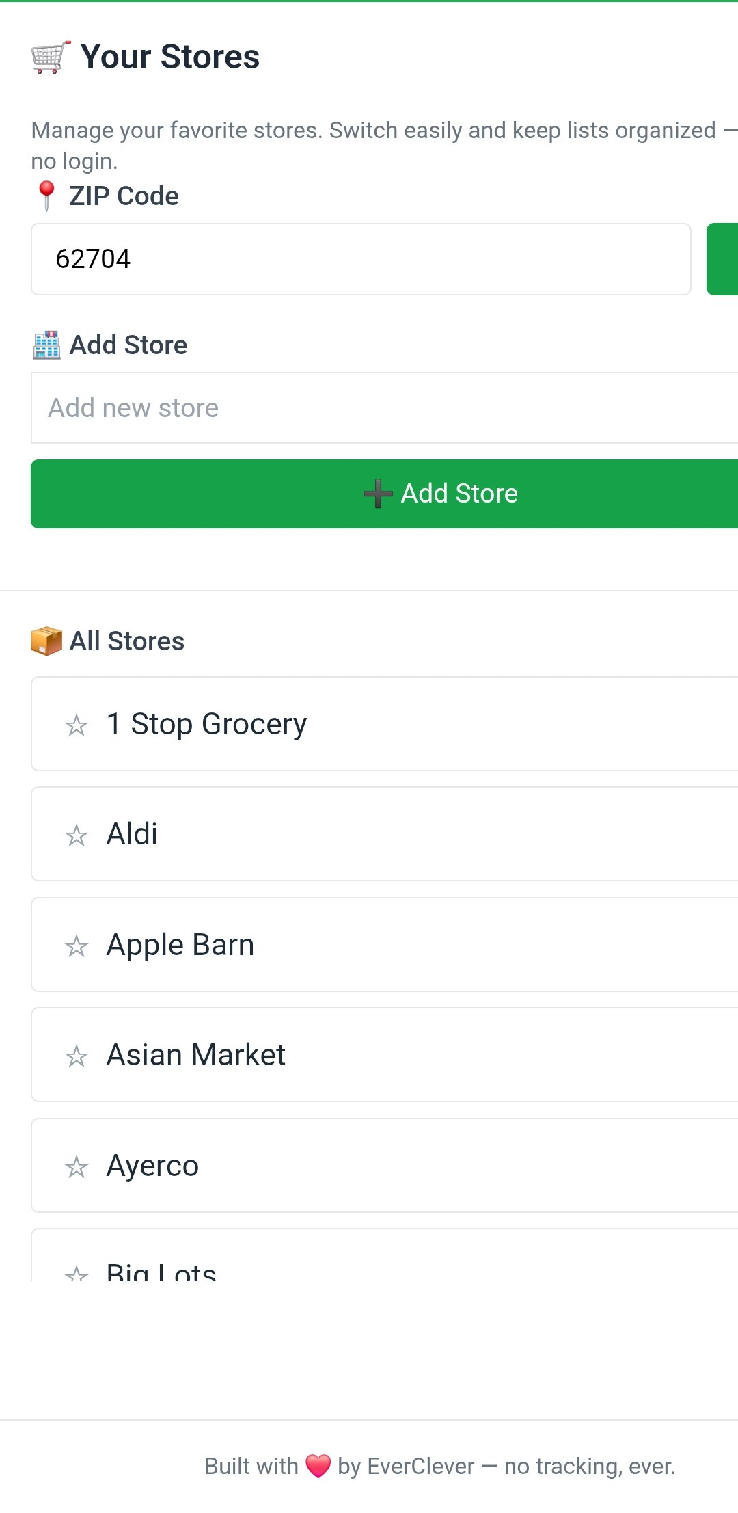Viewport: 738px width, 1513px height.
Task: Click the green button beside ZIP field
Action: click(x=722, y=259)
